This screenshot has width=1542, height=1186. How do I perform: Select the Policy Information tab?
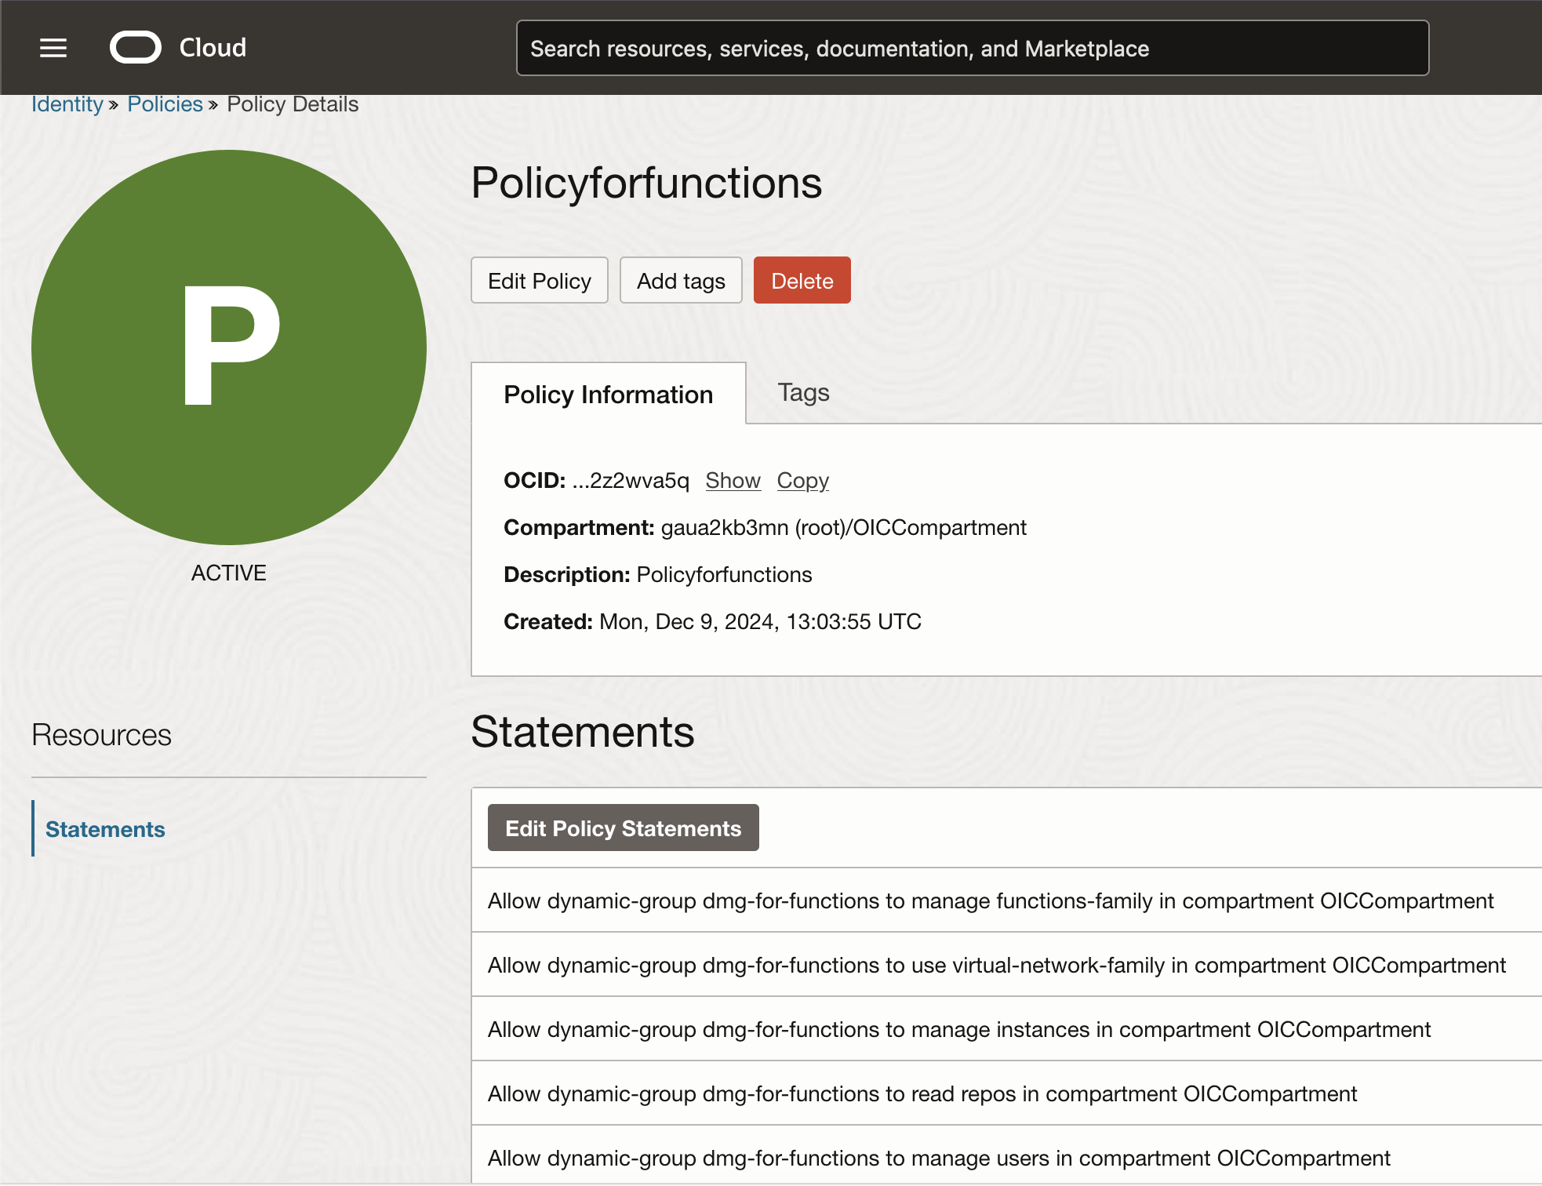coord(608,394)
